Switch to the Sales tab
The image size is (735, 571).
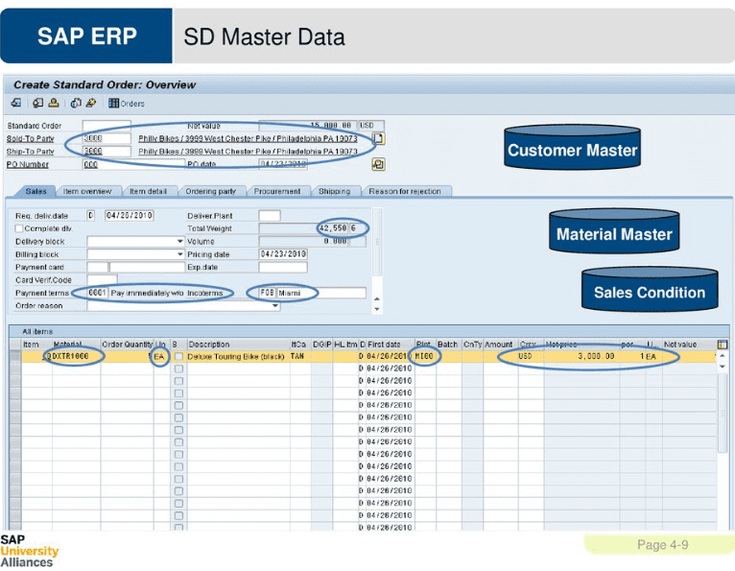[x=36, y=191]
